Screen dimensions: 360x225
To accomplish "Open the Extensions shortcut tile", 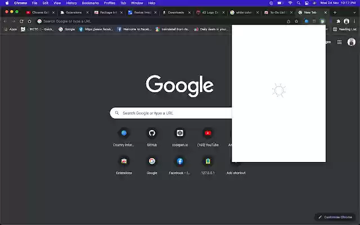I will pyautogui.click(x=124, y=165).
